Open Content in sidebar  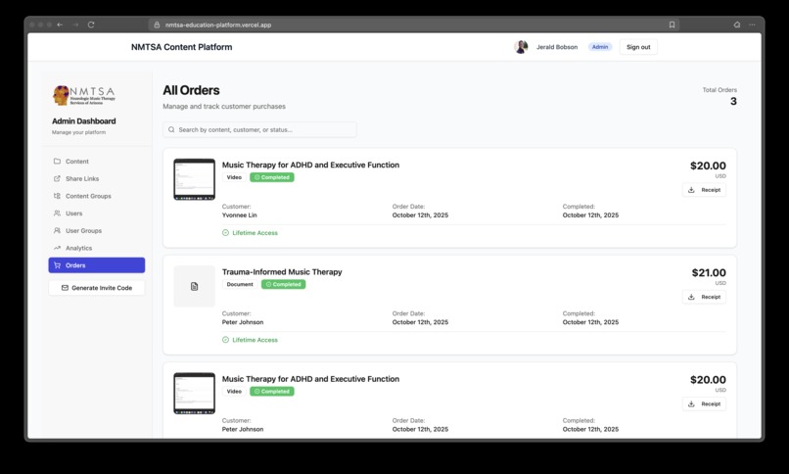click(x=97, y=162)
